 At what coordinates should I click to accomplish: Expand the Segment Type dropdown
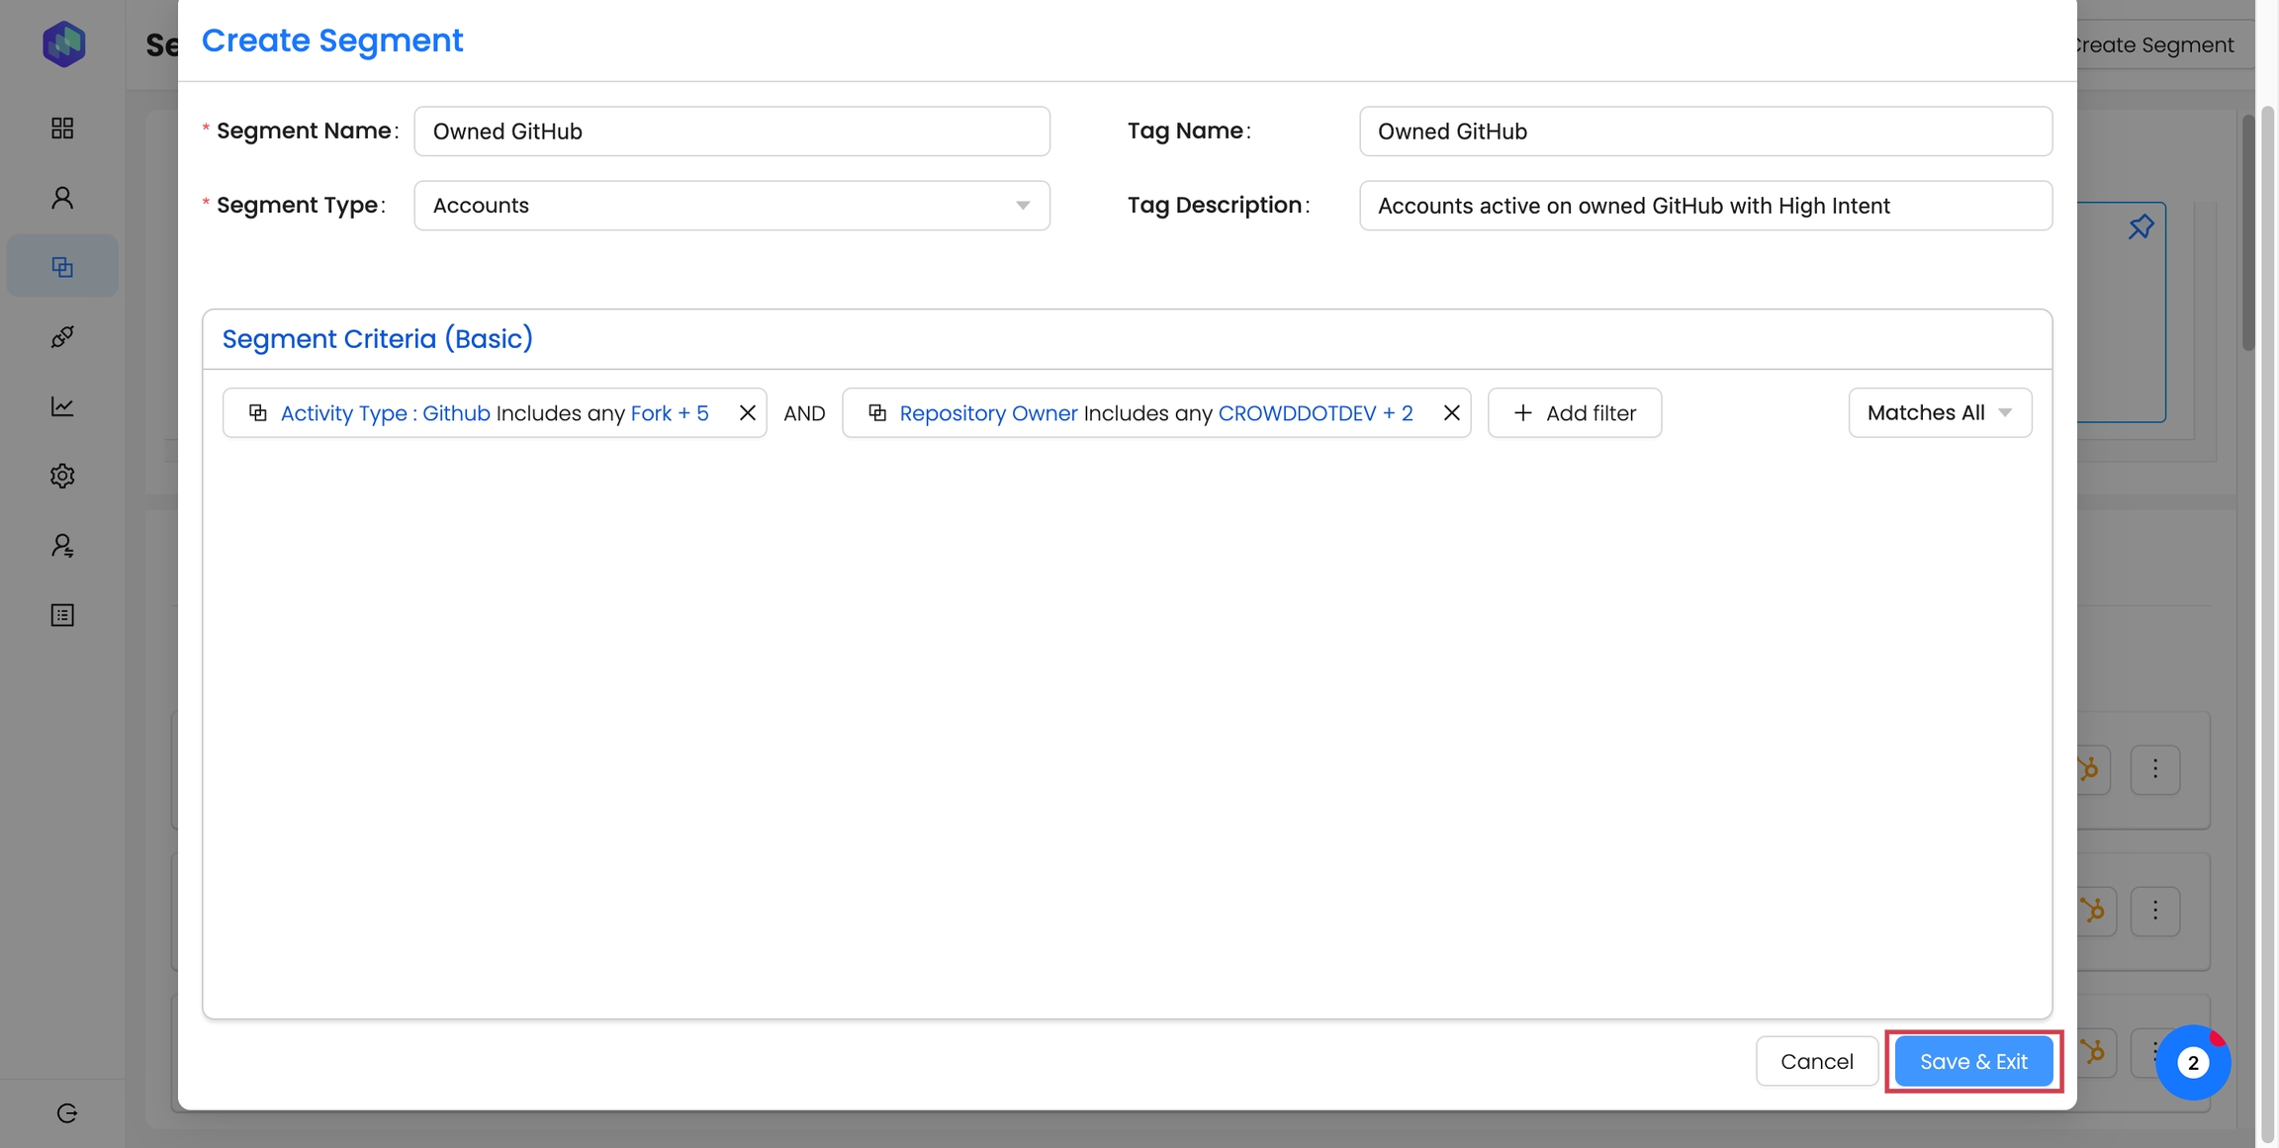click(731, 206)
